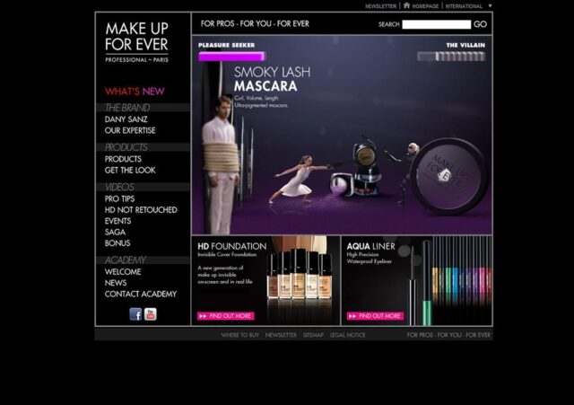
Task: Click the dancer in white dress
Action: click(x=300, y=179)
